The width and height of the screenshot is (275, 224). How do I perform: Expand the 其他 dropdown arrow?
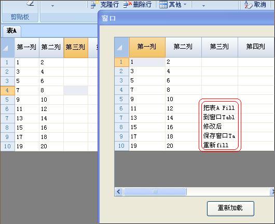click(x=185, y=4)
